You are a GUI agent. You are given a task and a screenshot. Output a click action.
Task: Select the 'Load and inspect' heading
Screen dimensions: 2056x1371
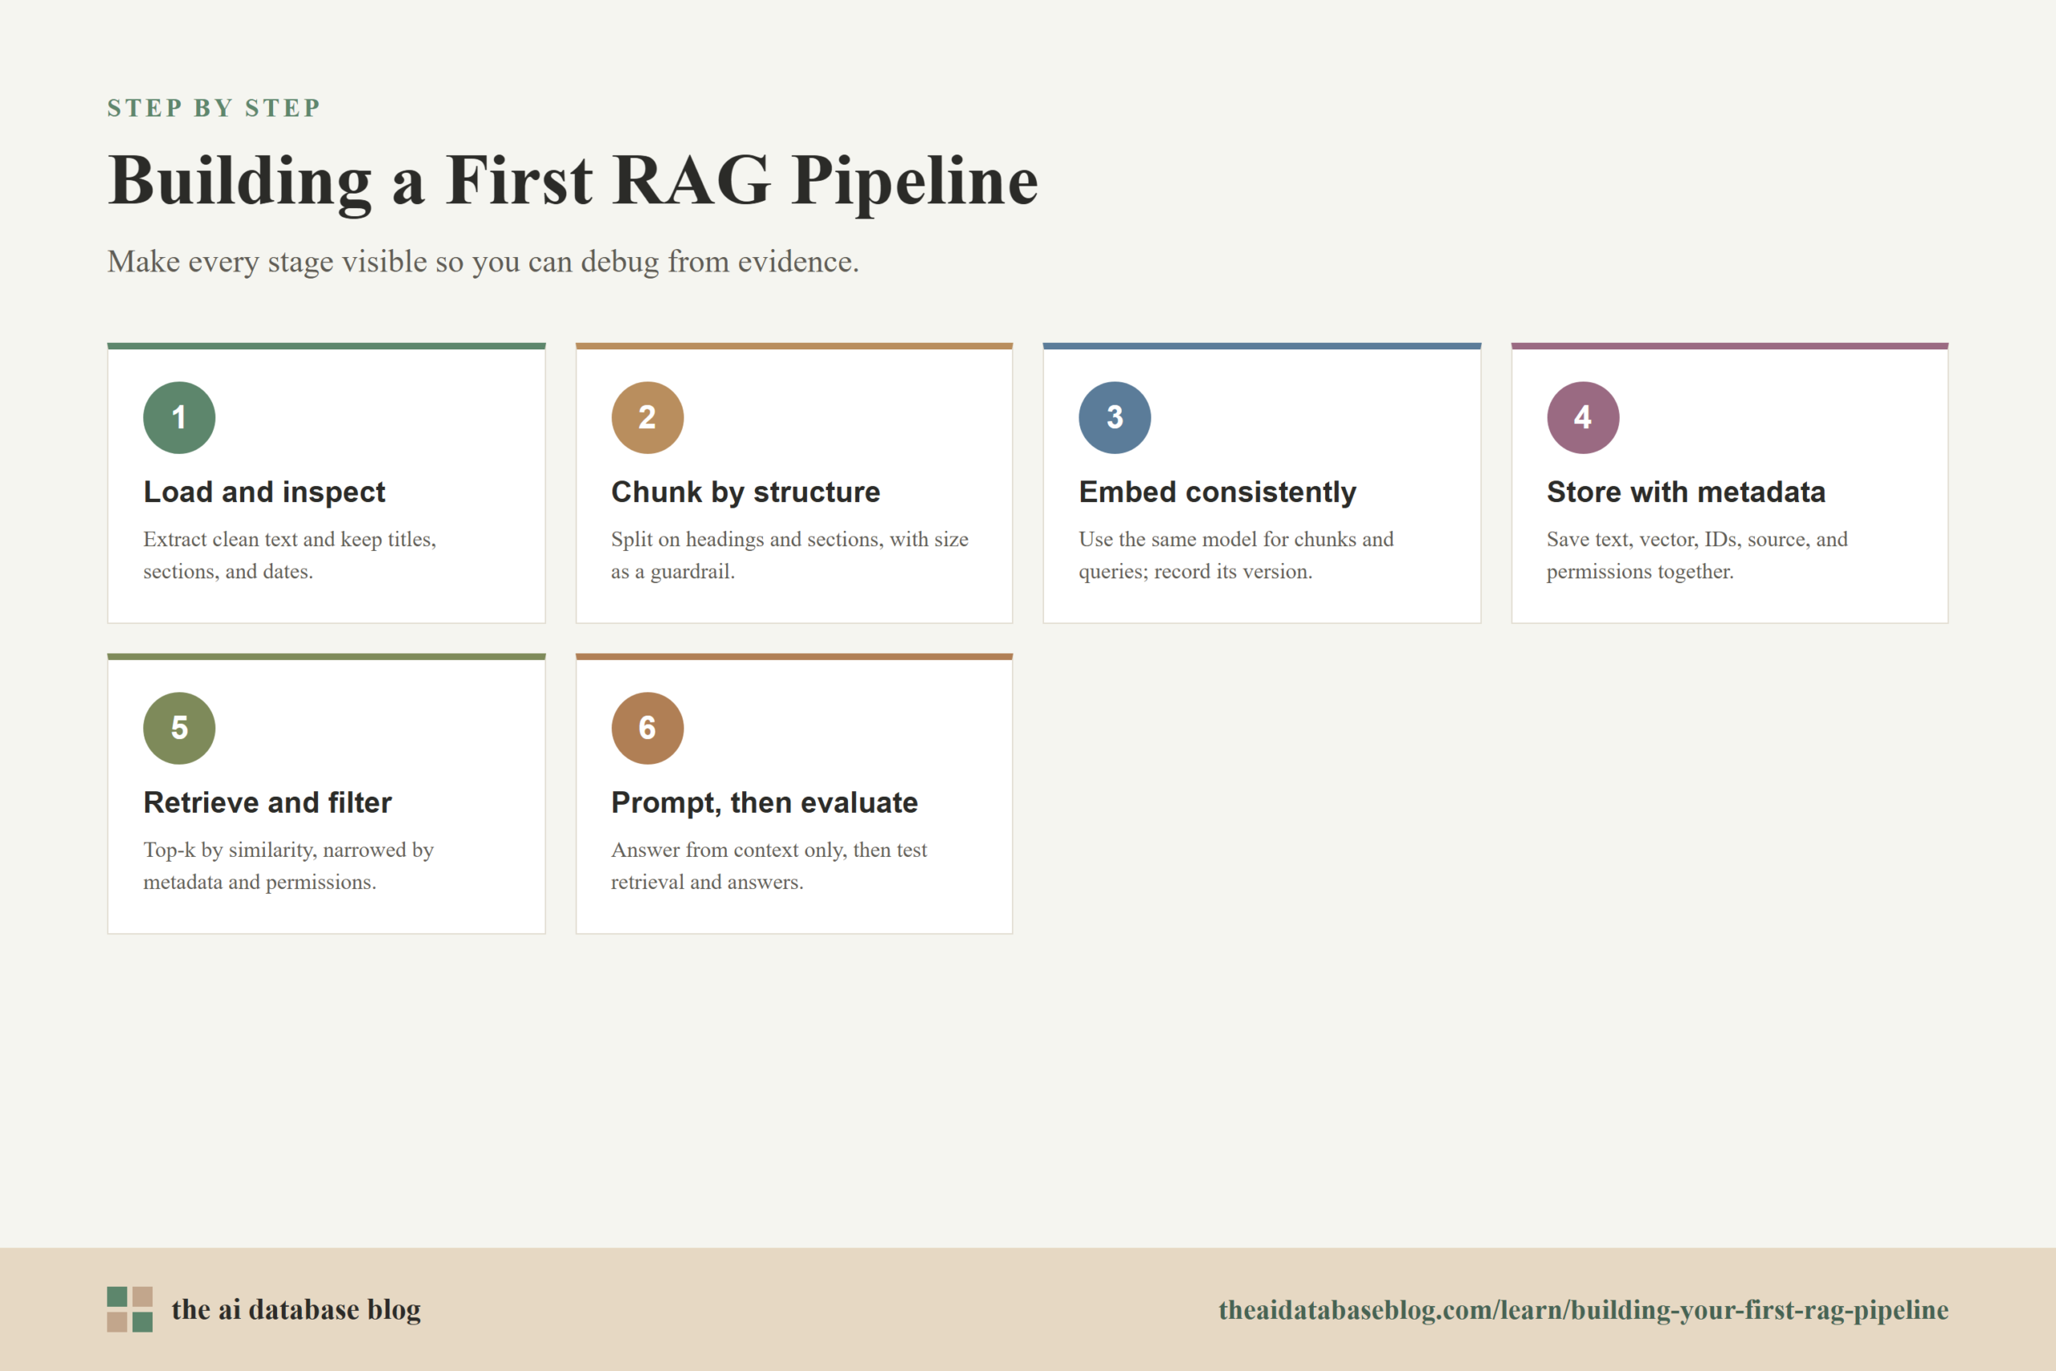point(264,492)
